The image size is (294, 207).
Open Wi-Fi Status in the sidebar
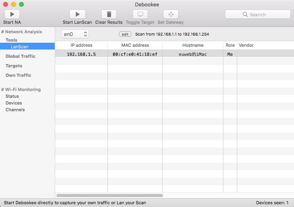tap(12, 96)
